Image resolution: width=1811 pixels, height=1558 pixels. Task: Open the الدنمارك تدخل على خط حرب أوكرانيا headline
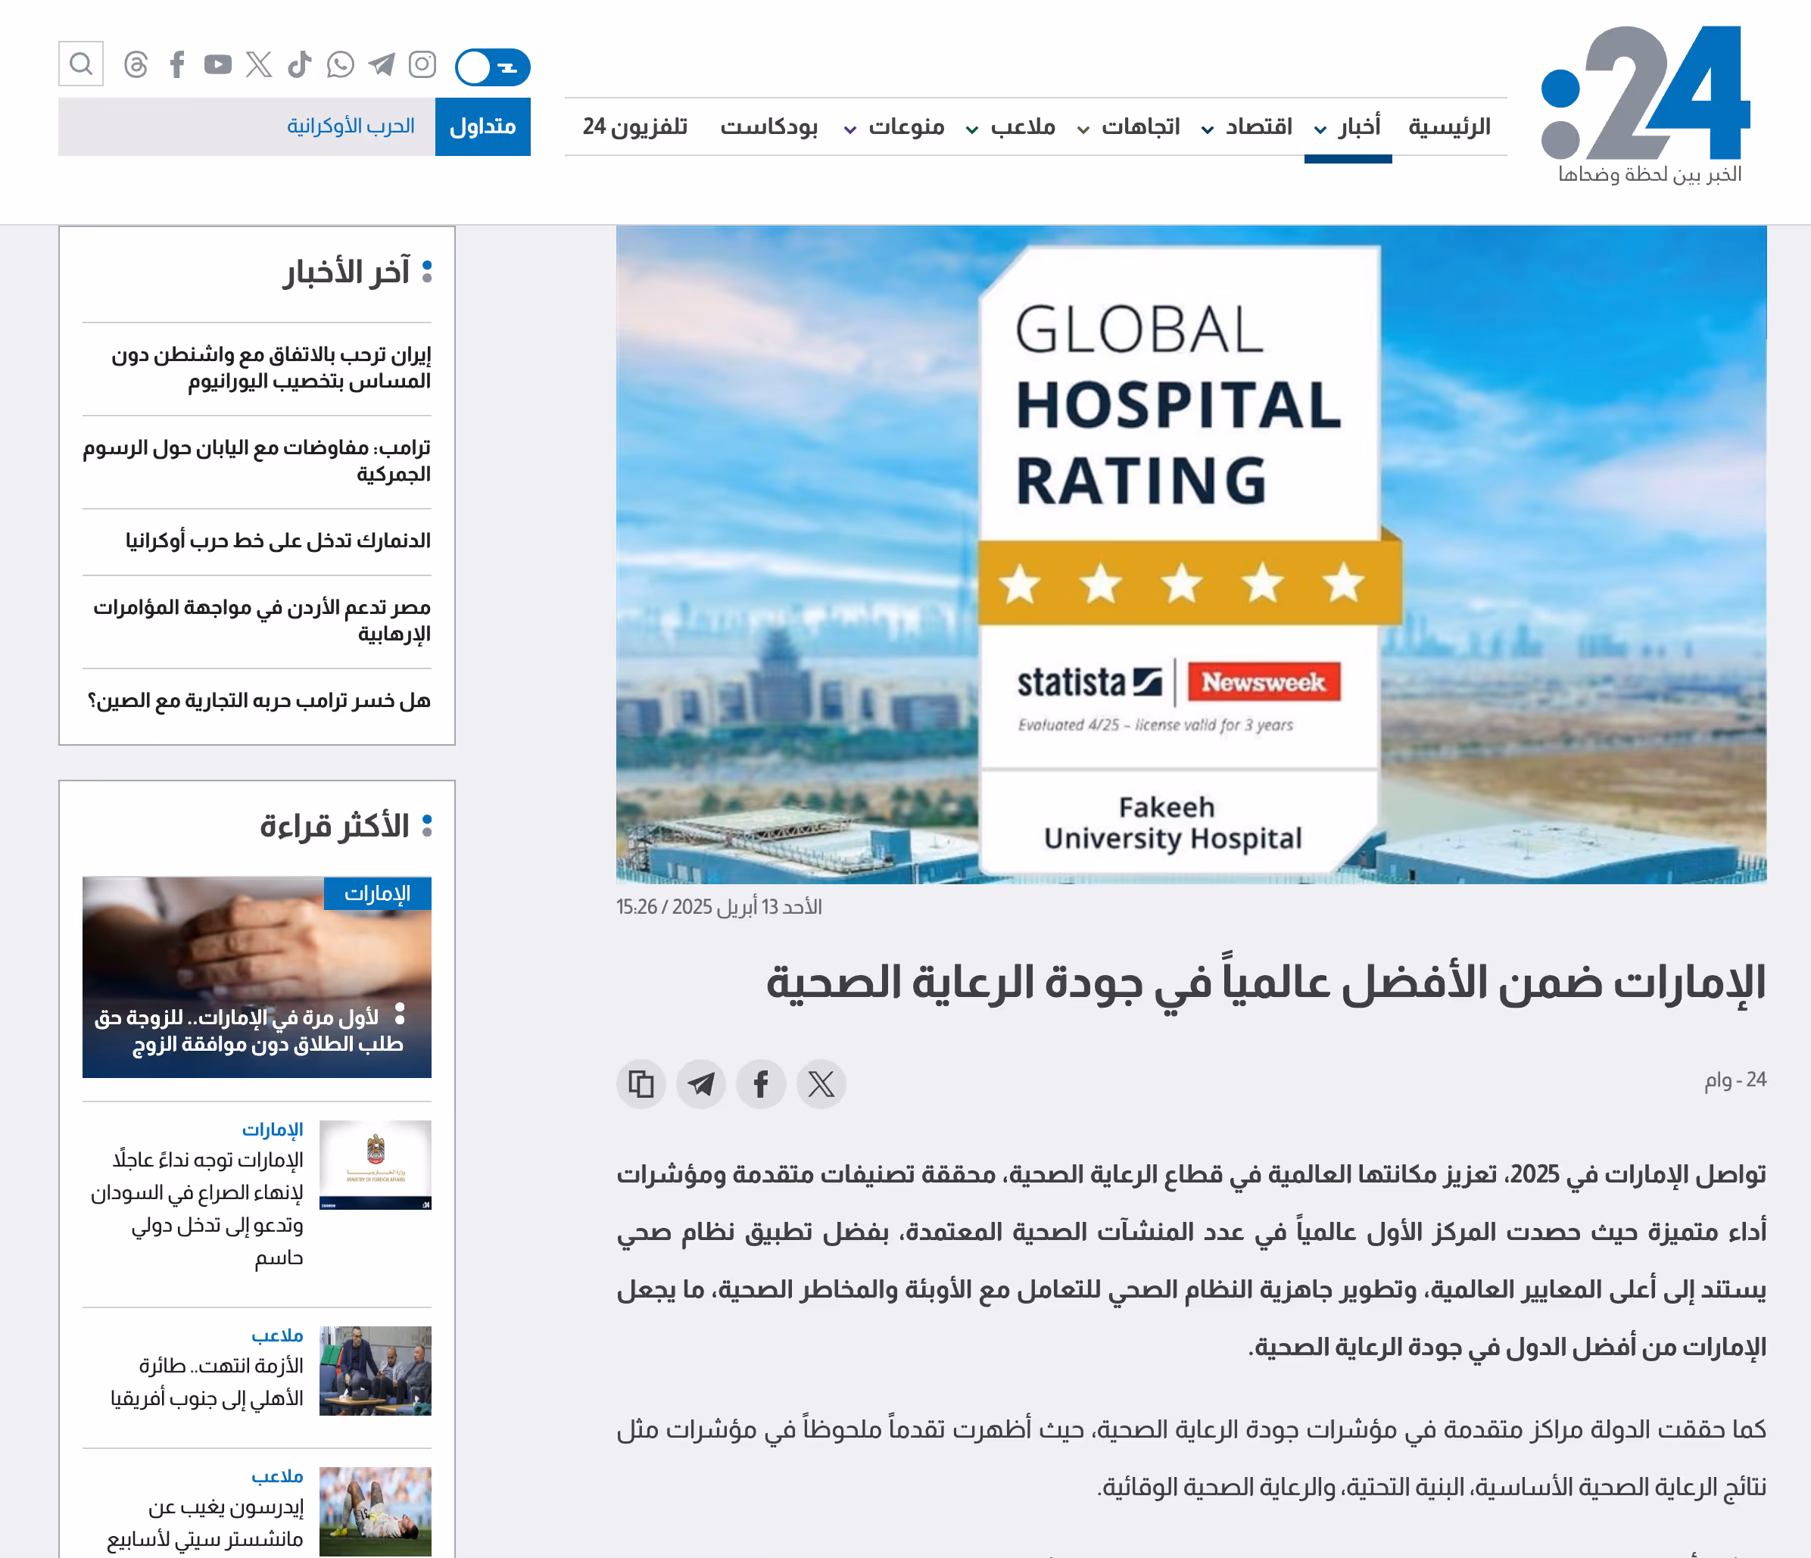[x=278, y=541]
